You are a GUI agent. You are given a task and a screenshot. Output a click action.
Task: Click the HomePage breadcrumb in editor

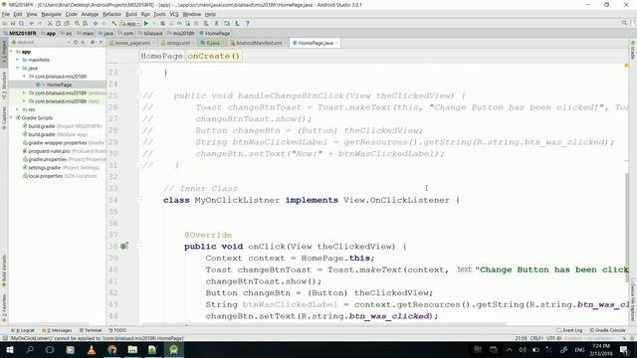[x=161, y=56]
